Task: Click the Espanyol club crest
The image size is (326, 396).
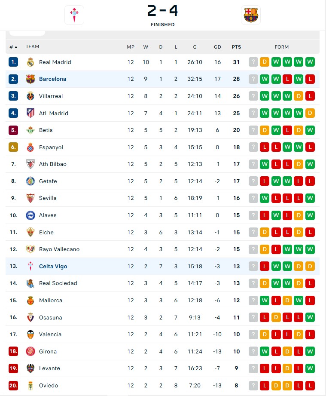Action: pos(30,147)
